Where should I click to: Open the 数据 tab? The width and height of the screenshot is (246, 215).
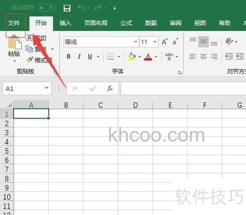coord(151,23)
